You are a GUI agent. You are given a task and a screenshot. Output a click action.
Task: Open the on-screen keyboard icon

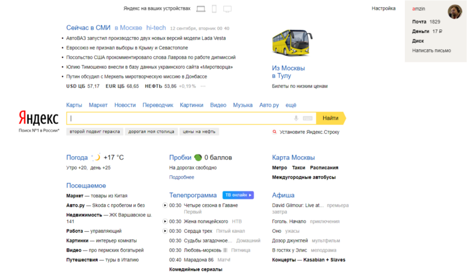[x=307, y=119]
